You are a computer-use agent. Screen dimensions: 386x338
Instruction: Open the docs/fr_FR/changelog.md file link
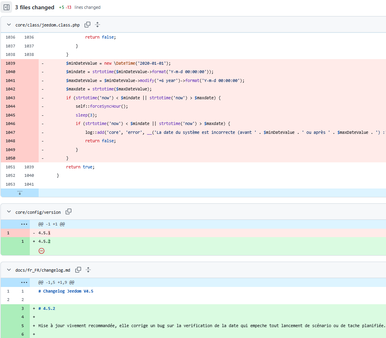click(43, 270)
